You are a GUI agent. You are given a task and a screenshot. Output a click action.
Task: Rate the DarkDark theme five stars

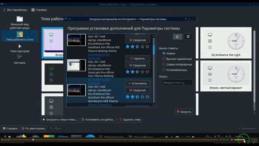pyautogui.click(x=147, y=97)
